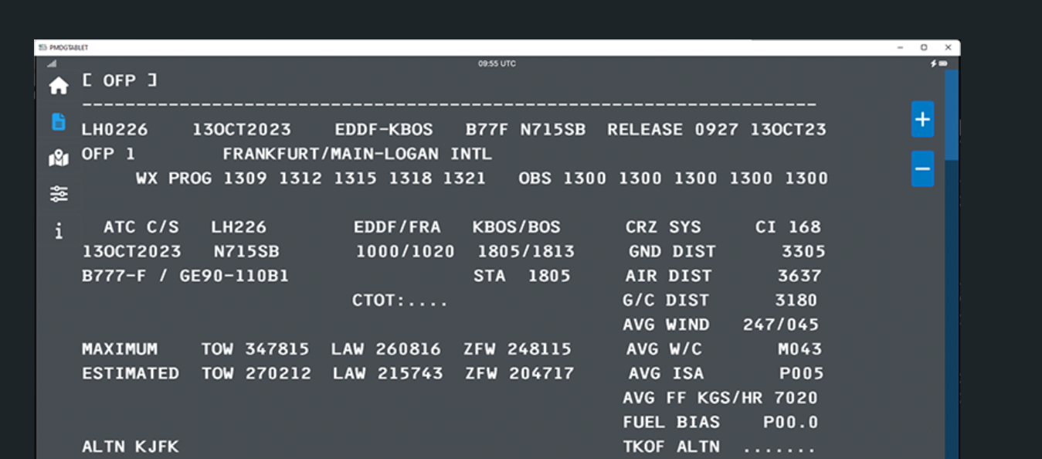Click AVG ISA value P005
Viewport: 1042px width, 459px height.
802,373
